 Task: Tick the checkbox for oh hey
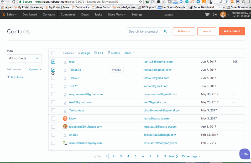point(53,135)
